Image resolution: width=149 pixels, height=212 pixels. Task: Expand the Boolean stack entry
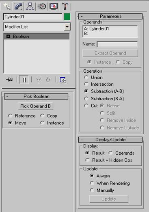pos(9,36)
